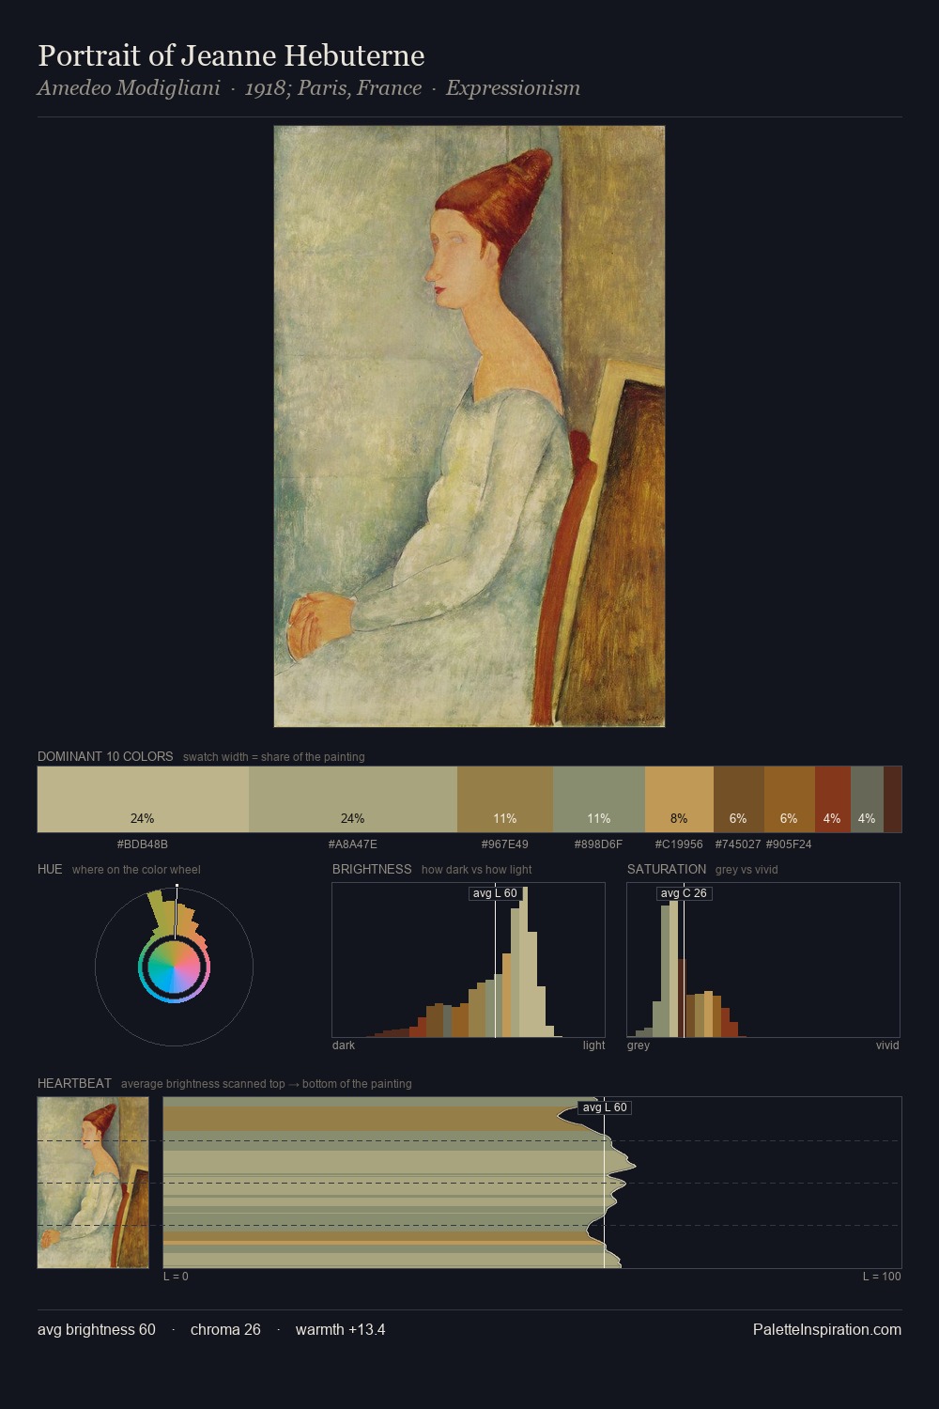This screenshot has width=939, height=1409.
Task: Click the '#A8A47E' hex label
Action: pyautogui.click(x=353, y=844)
